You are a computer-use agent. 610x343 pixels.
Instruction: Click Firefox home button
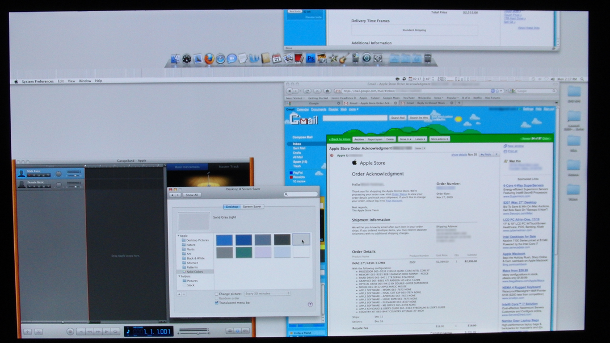(x=327, y=91)
